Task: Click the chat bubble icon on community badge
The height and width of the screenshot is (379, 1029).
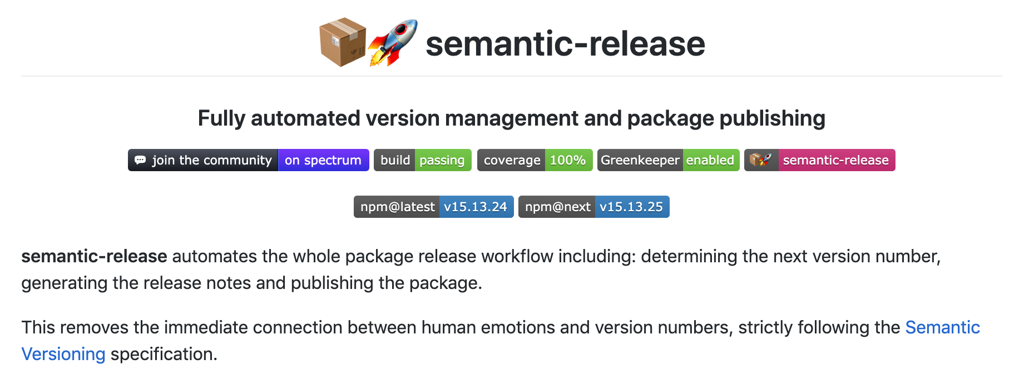Action: tap(140, 160)
